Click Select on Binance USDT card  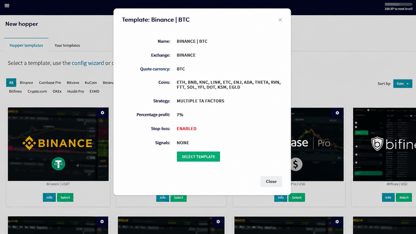click(x=65, y=198)
